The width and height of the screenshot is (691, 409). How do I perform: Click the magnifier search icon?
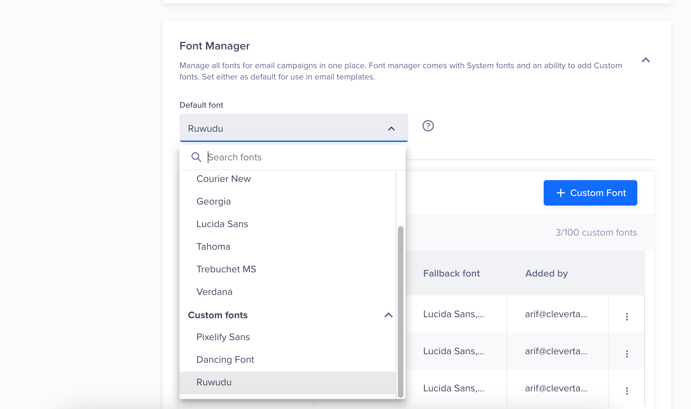tap(196, 157)
